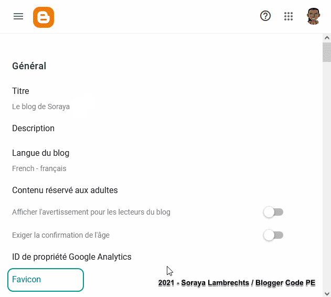This screenshot has width=331, height=297.
Task: Open the Titre setting
Action: 20,91
